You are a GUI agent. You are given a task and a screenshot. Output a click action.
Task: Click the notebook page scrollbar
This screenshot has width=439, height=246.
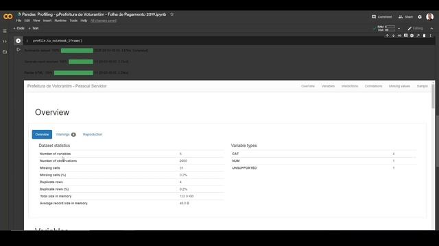point(438,141)
